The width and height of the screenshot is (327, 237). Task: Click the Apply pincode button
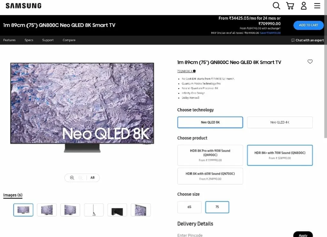(x=303, y=234)
